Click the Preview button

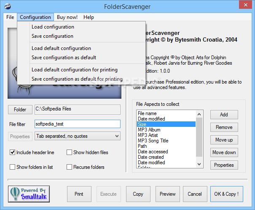pyautogui.click(x=167, y=194)
